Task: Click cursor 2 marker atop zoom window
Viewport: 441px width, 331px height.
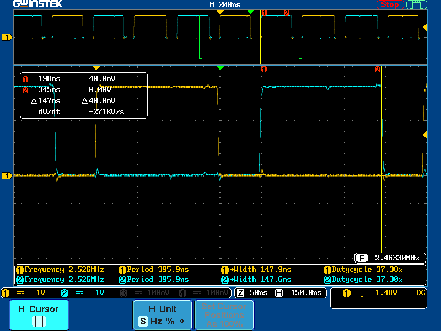Action: [x=378, y=70]
